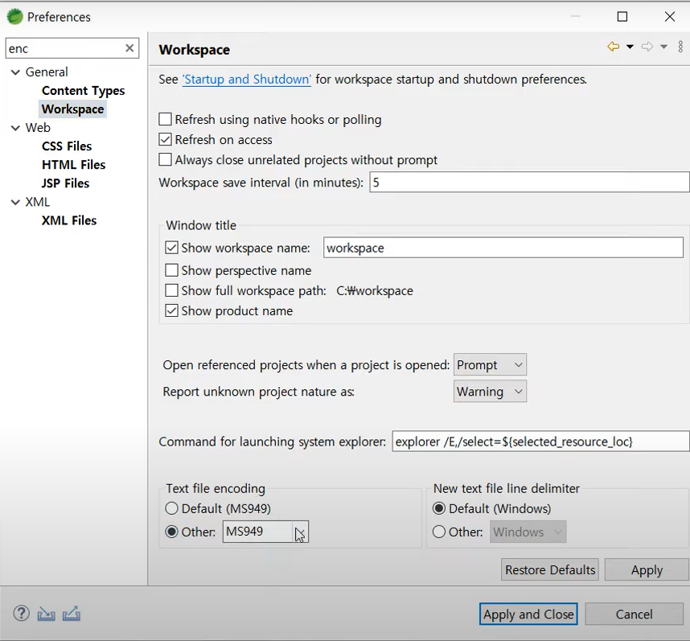Click the Restore Defaults button
Viewport: 690px width, 641px height.
[x=550, y=569]
